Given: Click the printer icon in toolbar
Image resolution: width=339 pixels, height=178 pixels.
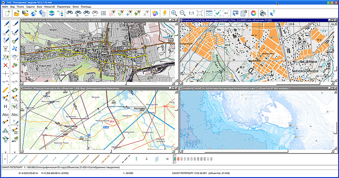Looking at the screenshot, I should (263, 14).
